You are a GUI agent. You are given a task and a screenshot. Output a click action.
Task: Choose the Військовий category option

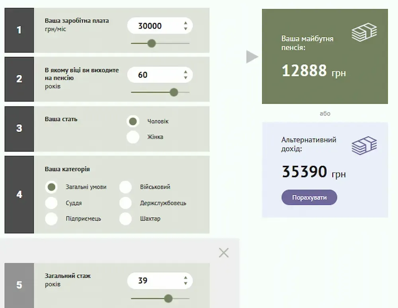click(125, 187)
